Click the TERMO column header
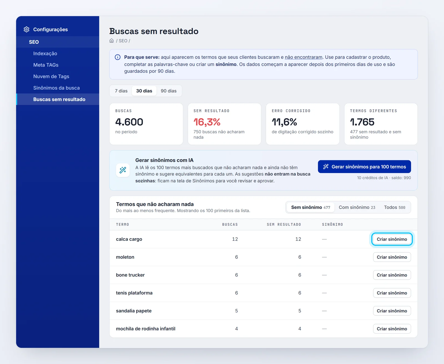The width and height of the screenshot is (444, 364). pyautogui.click(x=122, y=224)
